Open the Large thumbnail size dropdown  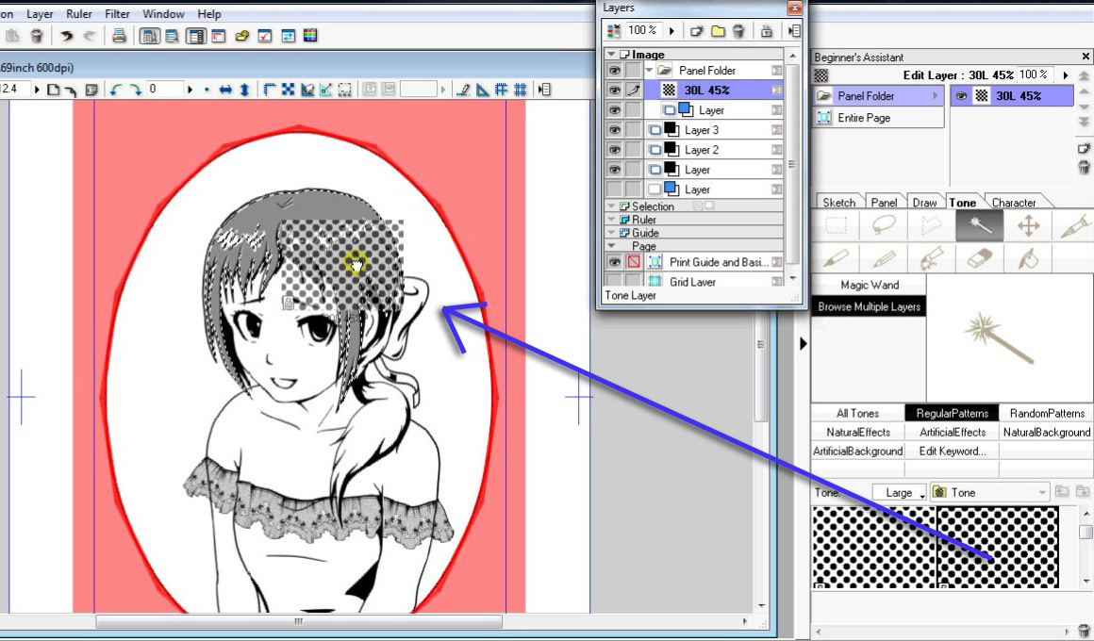pyautogui.click(x=900, y=492)
